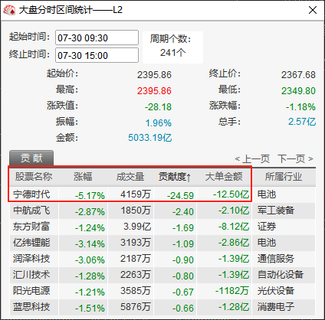Sort by 大单金额 column header
This screenshot has width=325, height=320.
(224, 177)
